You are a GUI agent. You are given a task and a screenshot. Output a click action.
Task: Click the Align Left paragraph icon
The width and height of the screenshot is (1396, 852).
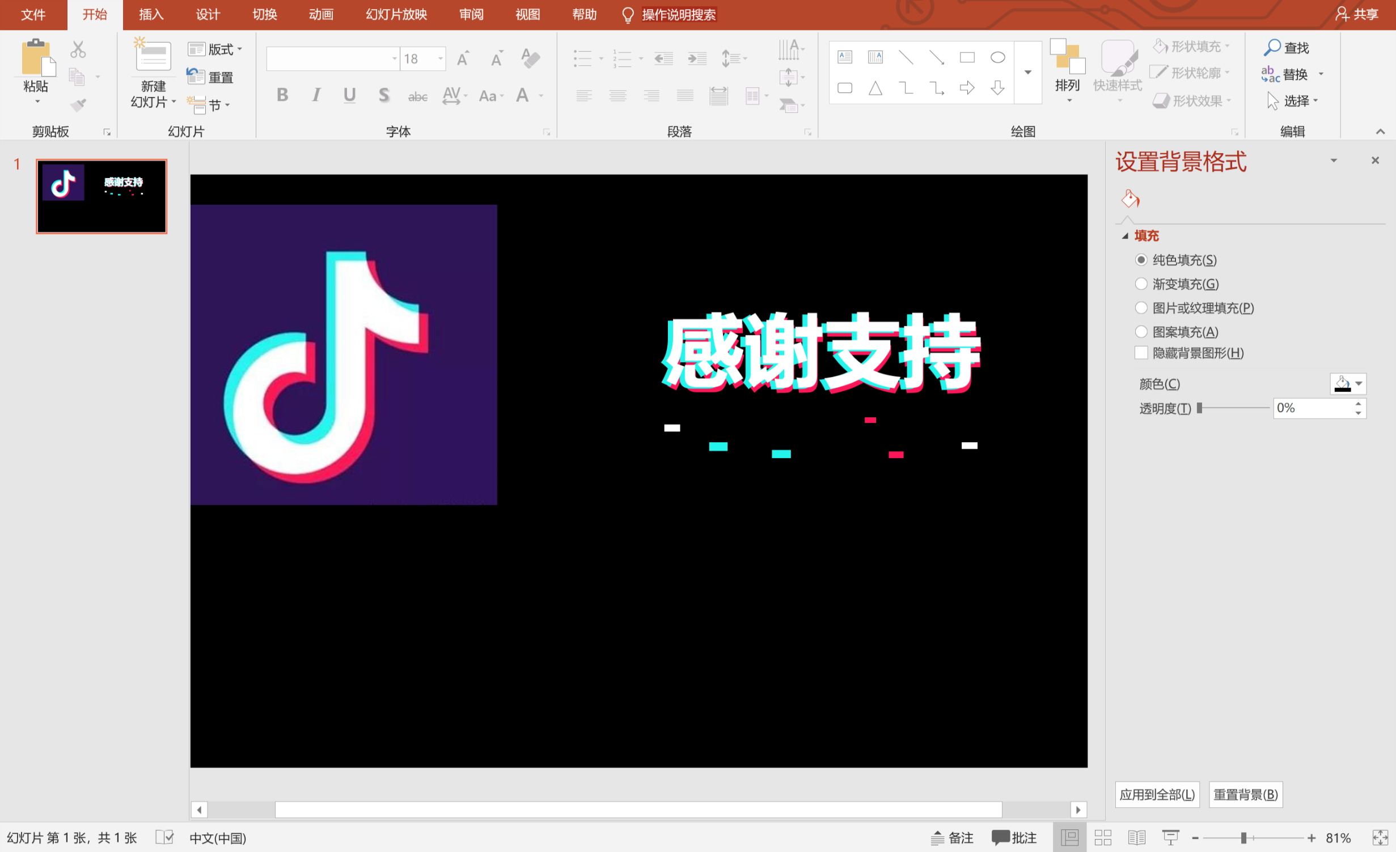(x=584, y=96)
